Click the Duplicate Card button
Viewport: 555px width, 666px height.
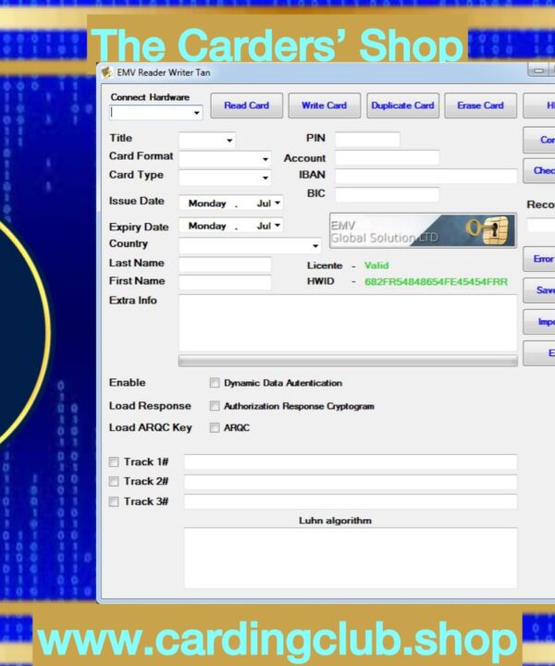coord(402,105)
